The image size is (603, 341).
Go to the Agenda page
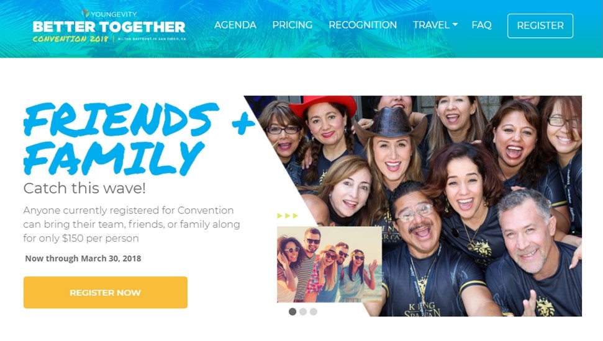(x=235, y=25)
